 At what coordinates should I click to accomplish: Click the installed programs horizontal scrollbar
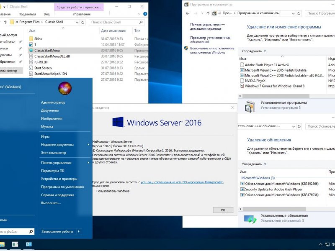click(x=276, y=96)
